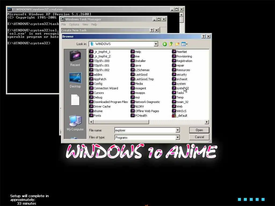Viewport: 275px width, 206px height.
Task: Select the Fonts folder
Action: 95,116
